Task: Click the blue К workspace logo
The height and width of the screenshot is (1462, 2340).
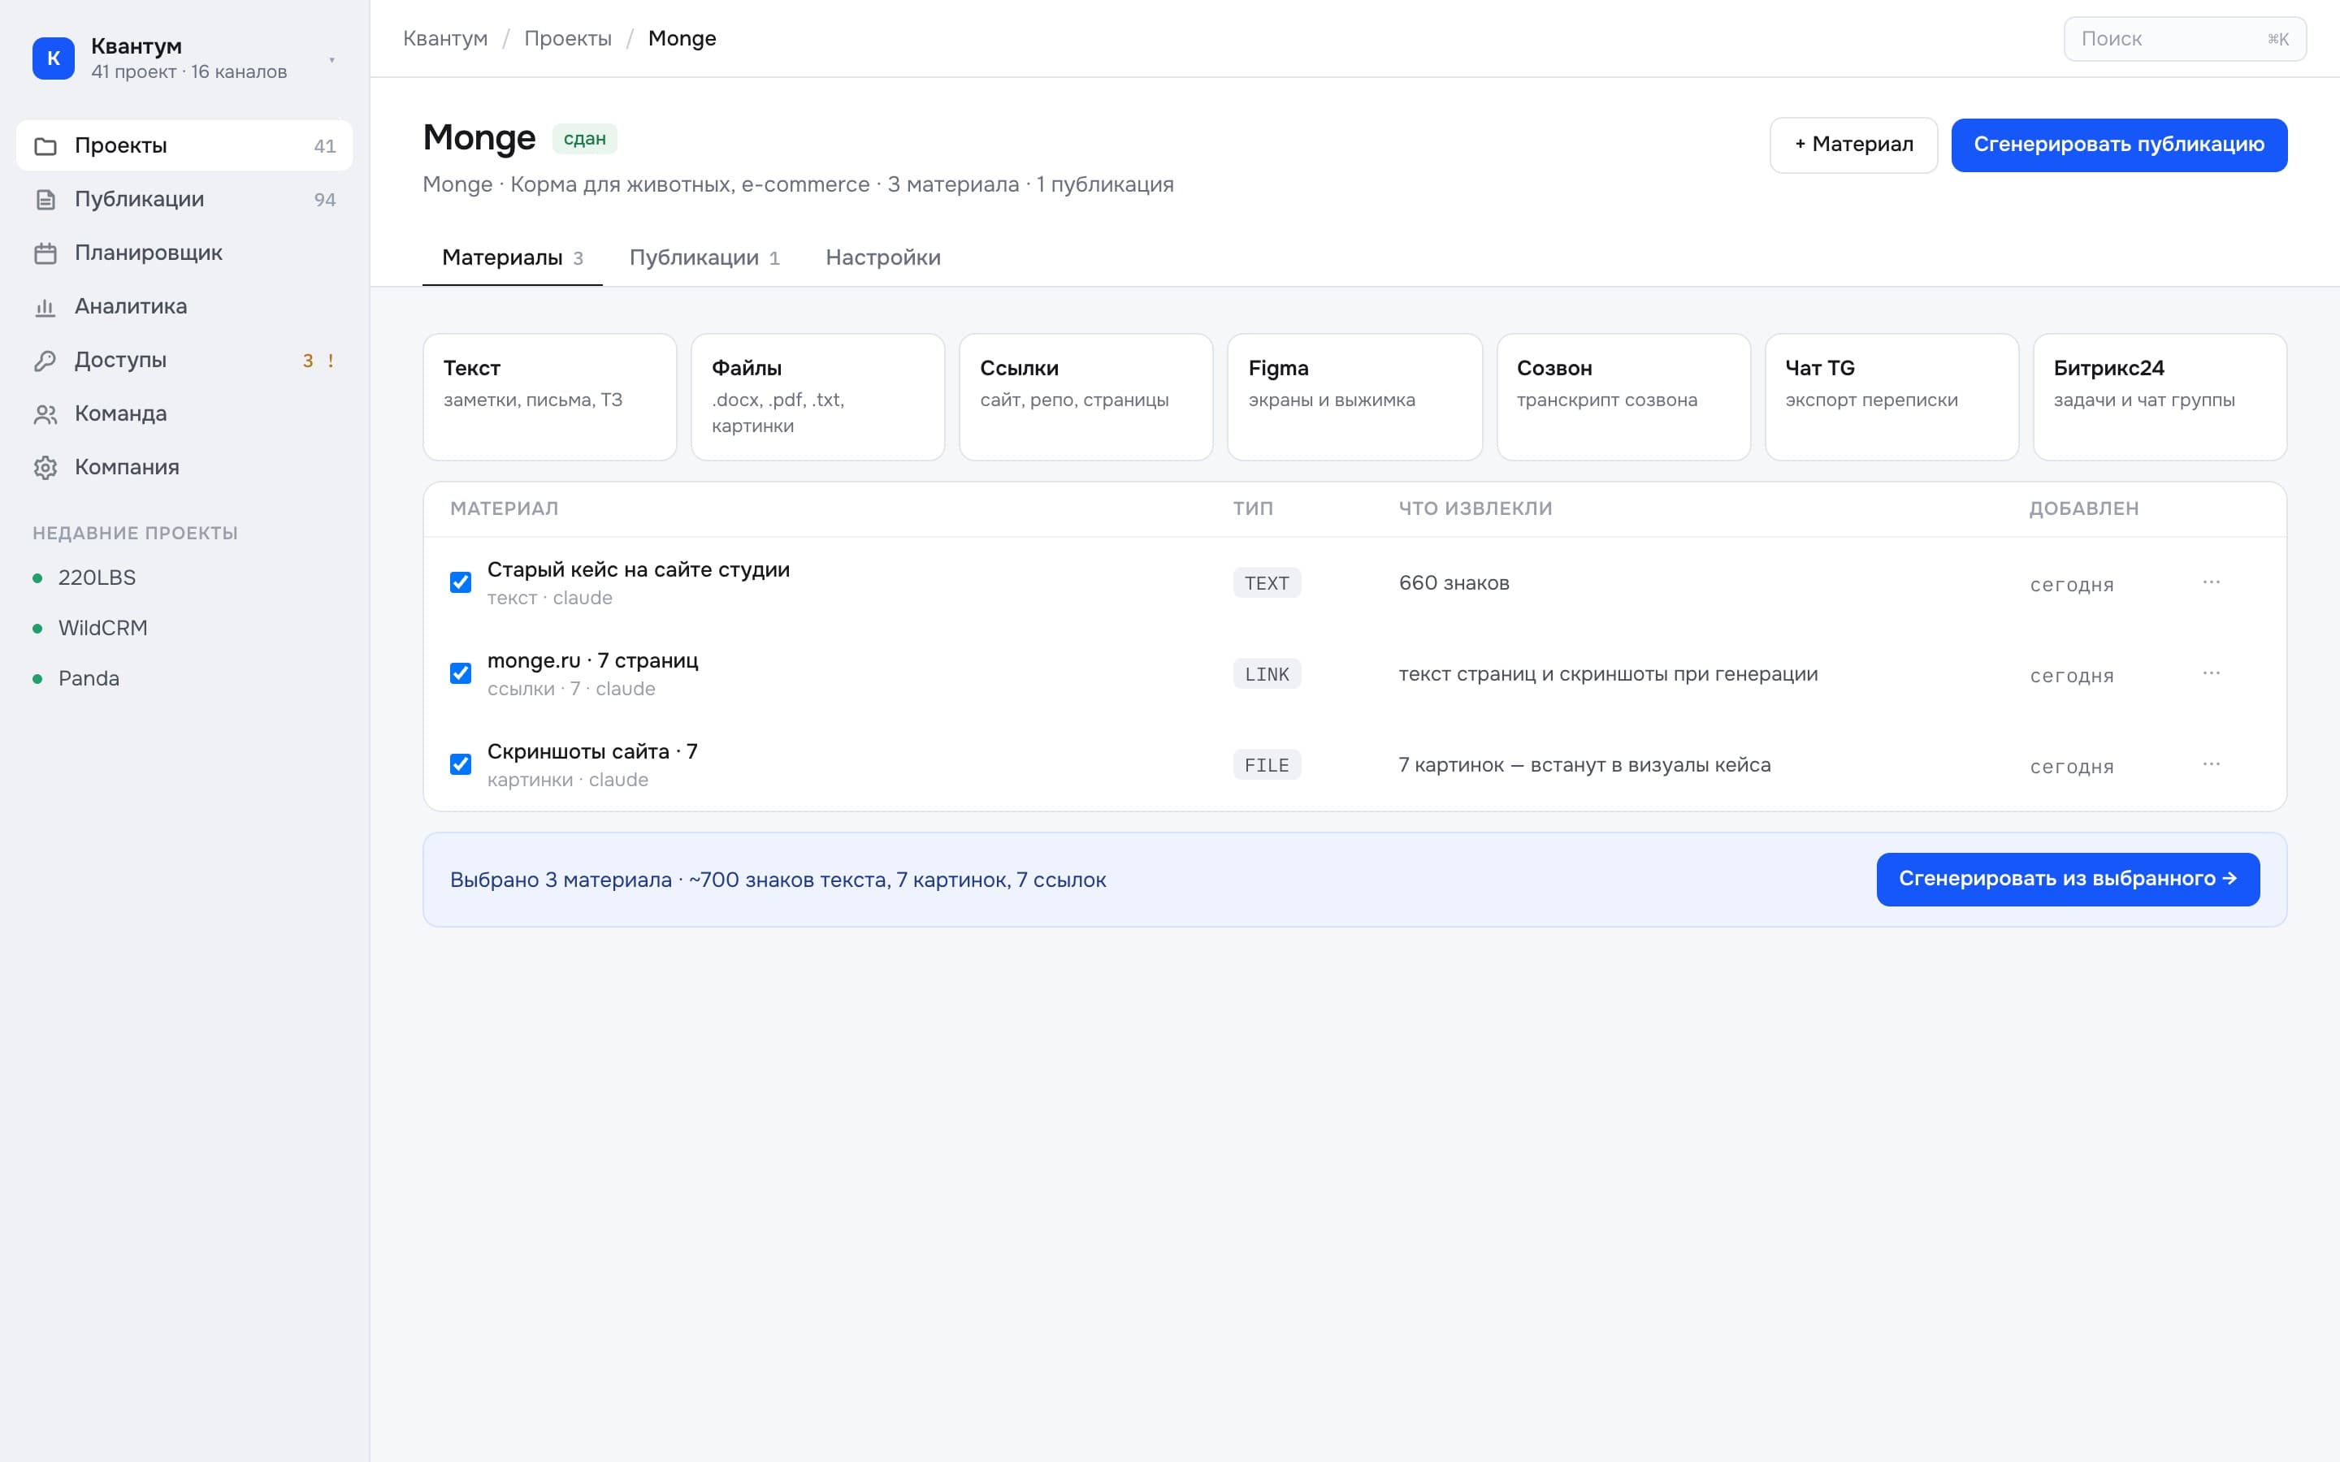Action: click(53, 58)
